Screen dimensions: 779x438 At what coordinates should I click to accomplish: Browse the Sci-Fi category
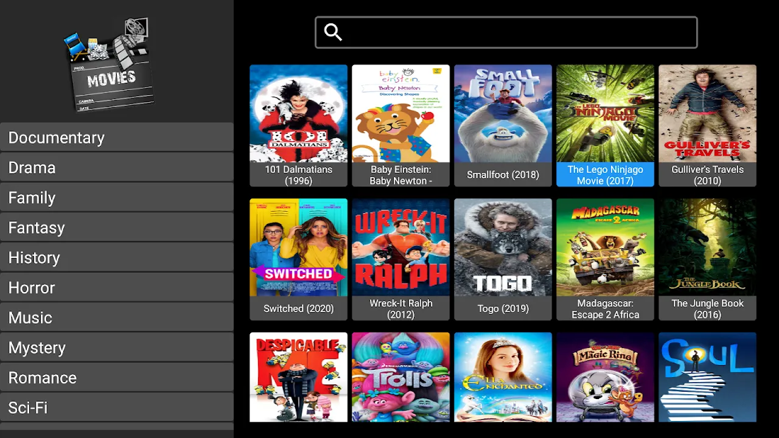pyautogui.click(x=117, y=408)
